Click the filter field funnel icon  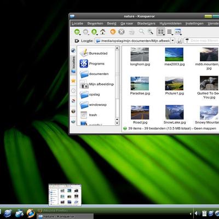click(x=187, y=41)
